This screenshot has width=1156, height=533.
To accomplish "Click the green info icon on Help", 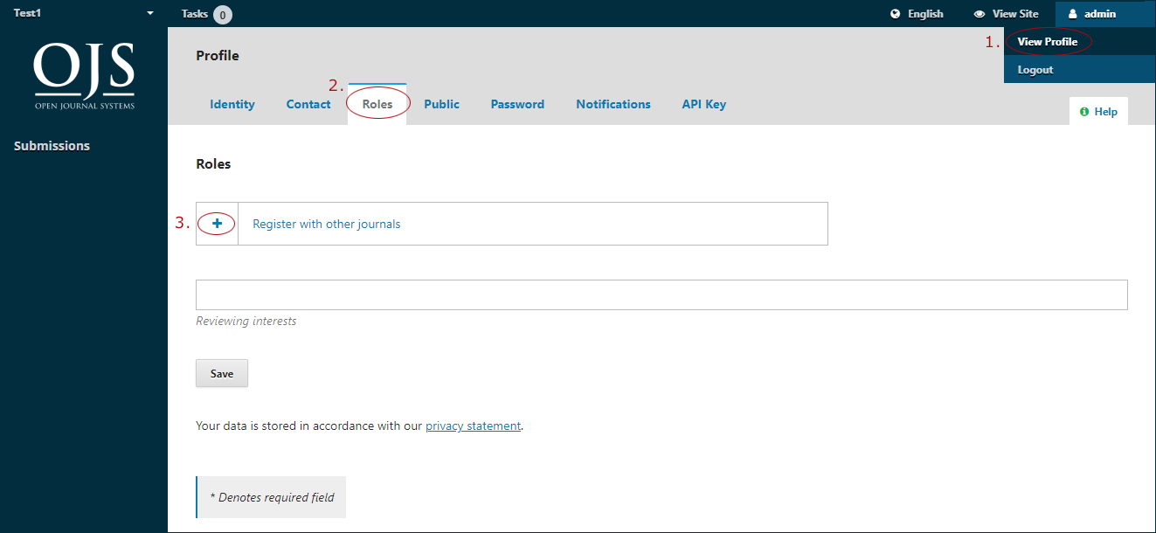I will pos(1084,112).
